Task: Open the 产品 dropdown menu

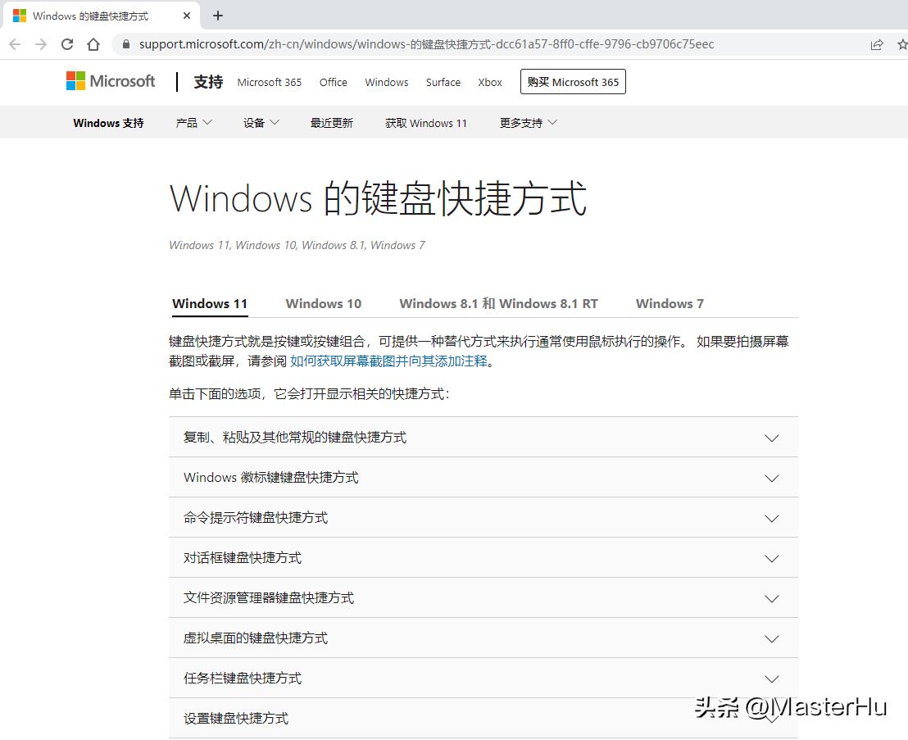Action: click(193, 121)
